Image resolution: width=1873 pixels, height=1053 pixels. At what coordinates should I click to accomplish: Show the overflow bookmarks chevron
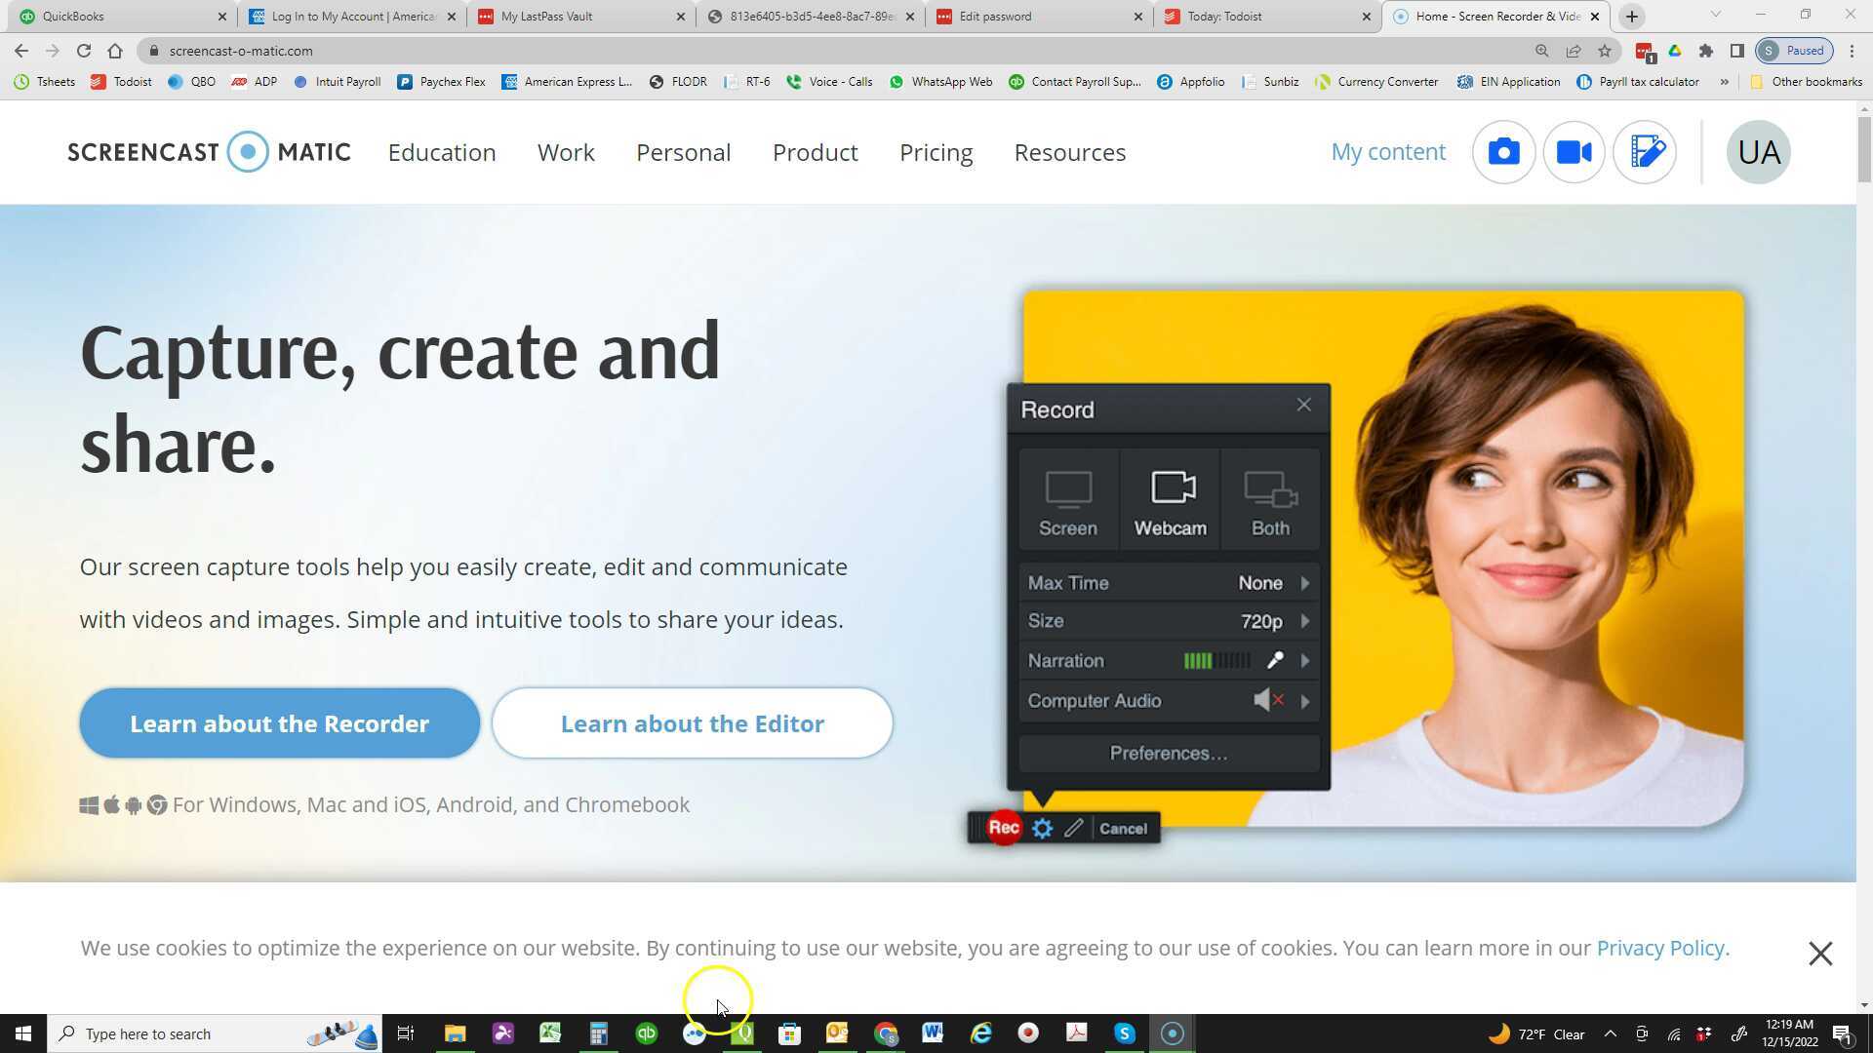(x=1725, y=82)
